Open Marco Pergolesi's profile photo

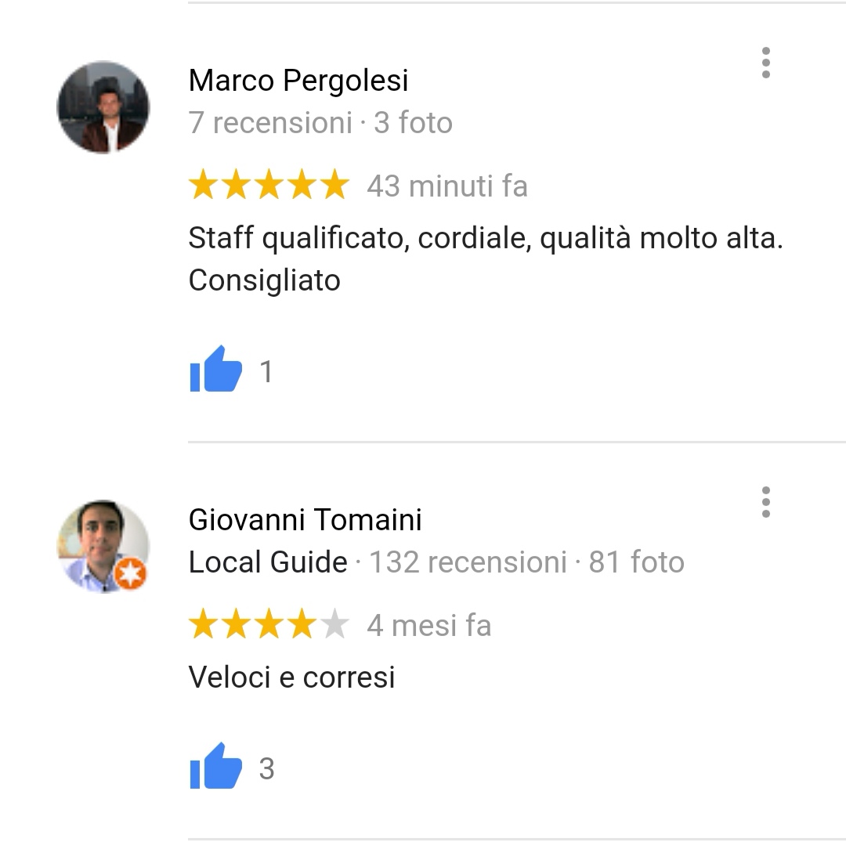coord(103,107)
